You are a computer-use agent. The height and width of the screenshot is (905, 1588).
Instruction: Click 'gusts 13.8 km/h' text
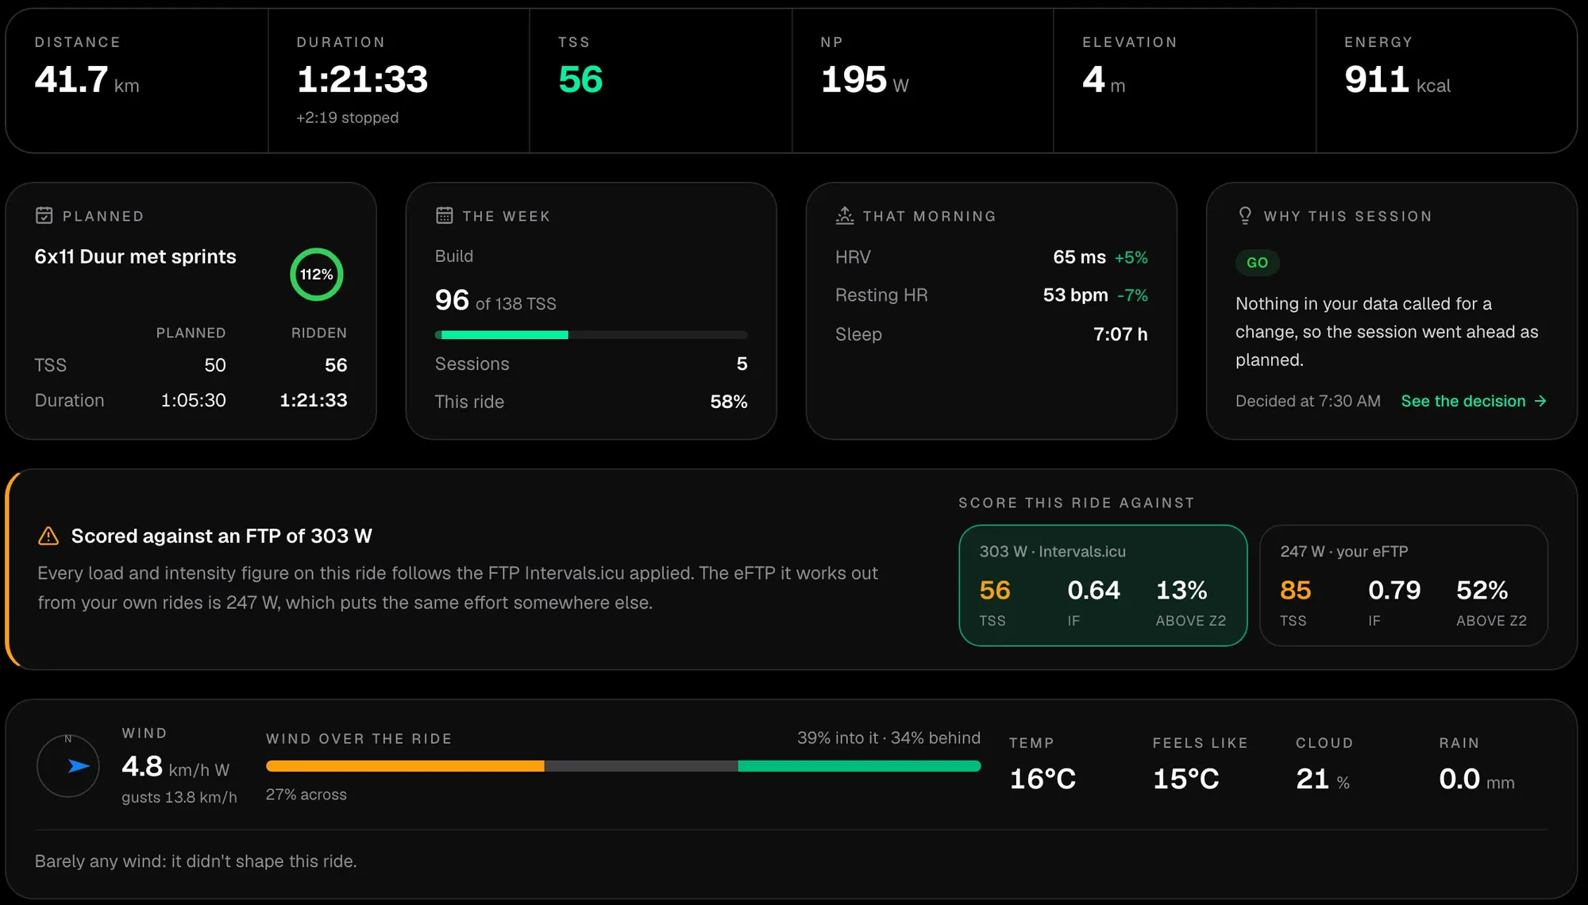pos(179,797)
